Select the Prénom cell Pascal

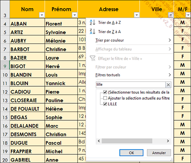(61, 142)
